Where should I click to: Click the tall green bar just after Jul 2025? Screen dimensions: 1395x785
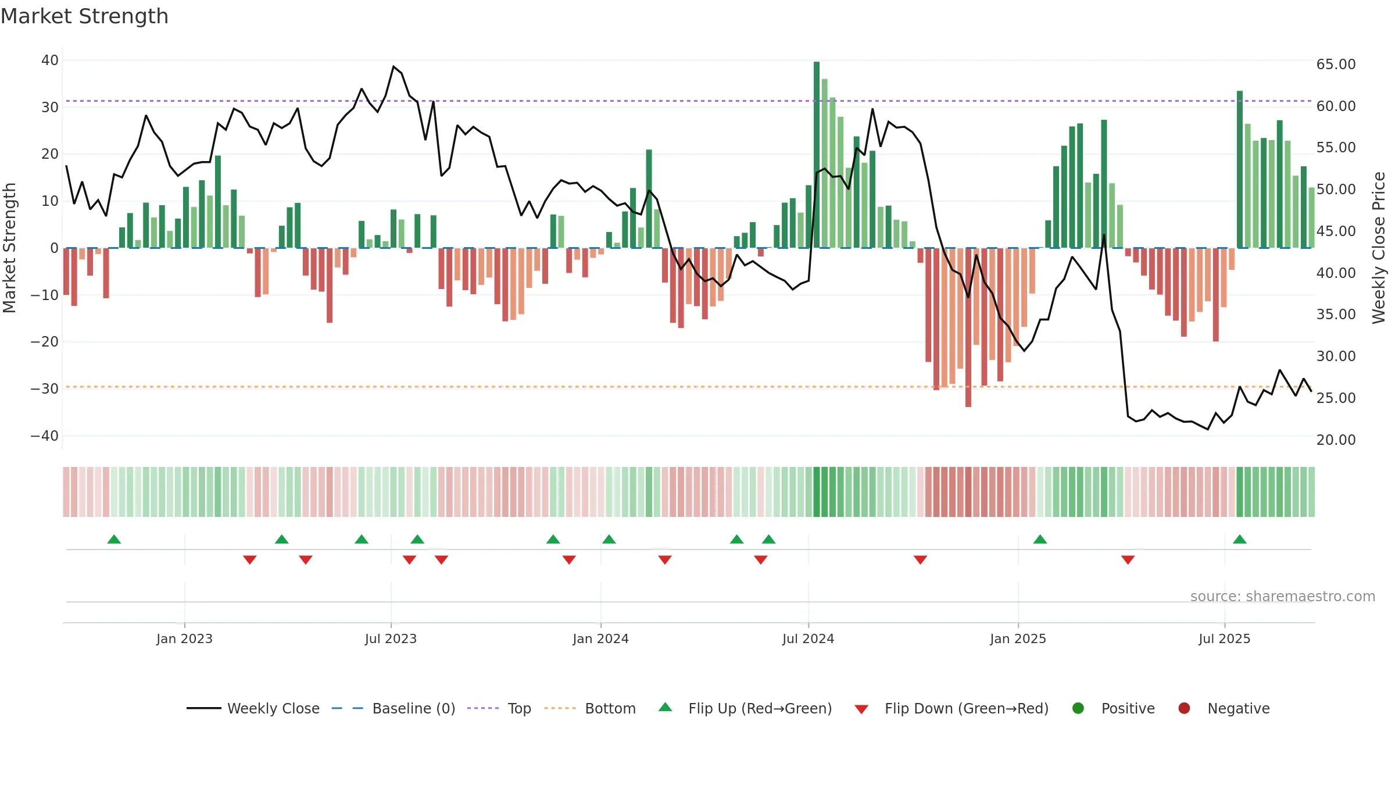tap(1240, 169)
